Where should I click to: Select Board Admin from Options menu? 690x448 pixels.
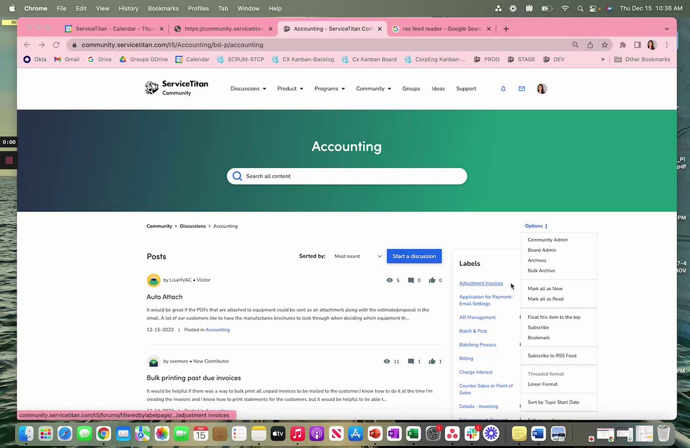coord(542,250)
